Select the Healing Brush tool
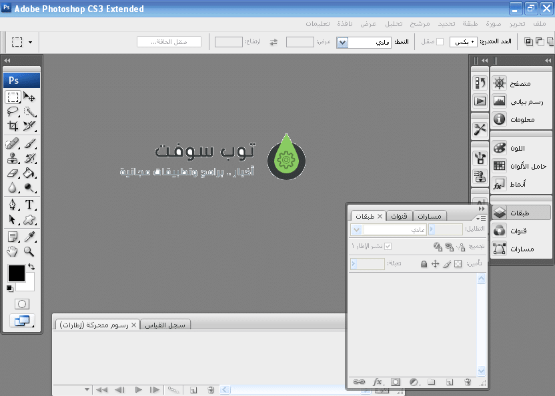 pyautogui.click(x=13, y=144)
